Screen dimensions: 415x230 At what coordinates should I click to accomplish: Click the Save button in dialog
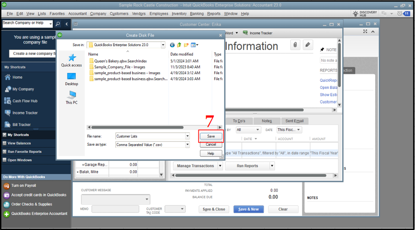click(211, 136)
